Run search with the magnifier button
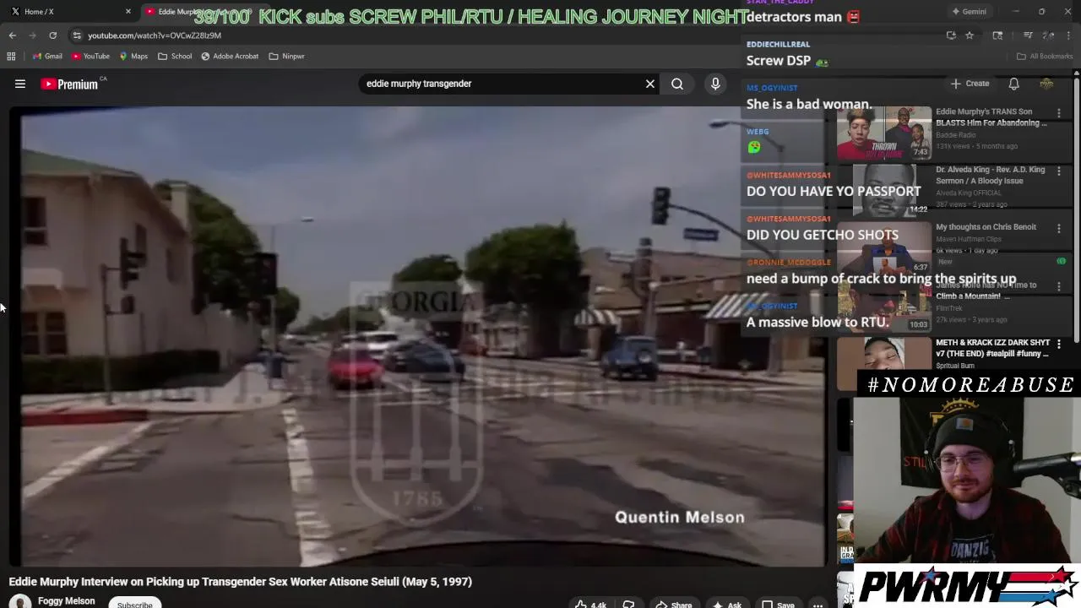Image resolution: width=1081 pixels, height=608 pixels. (677, 84)
